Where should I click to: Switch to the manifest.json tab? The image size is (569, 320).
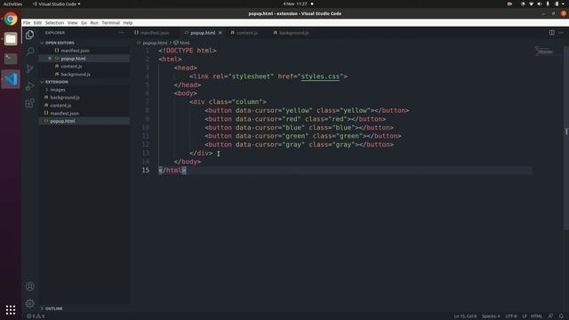pos(155,33)
